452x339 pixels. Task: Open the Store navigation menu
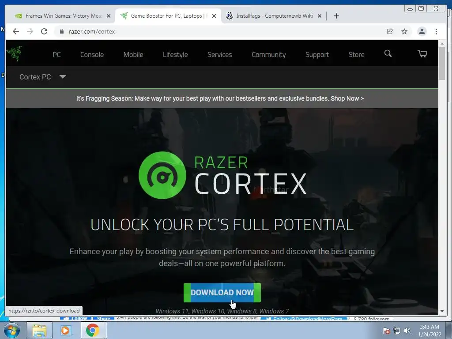click(356, 54)
